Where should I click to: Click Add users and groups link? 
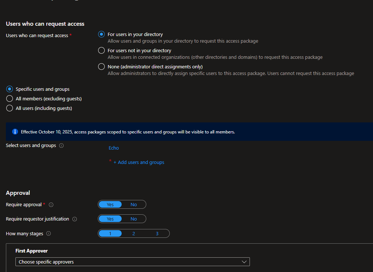click(139, 162)
